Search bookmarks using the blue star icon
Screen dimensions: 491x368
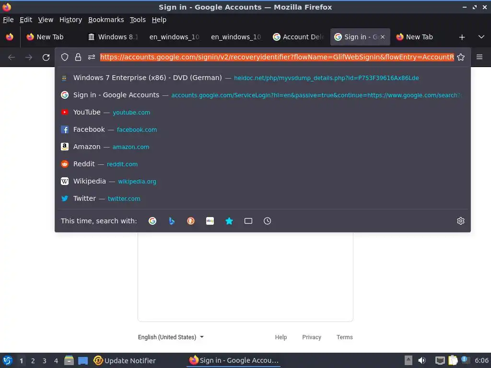[229, 221]
